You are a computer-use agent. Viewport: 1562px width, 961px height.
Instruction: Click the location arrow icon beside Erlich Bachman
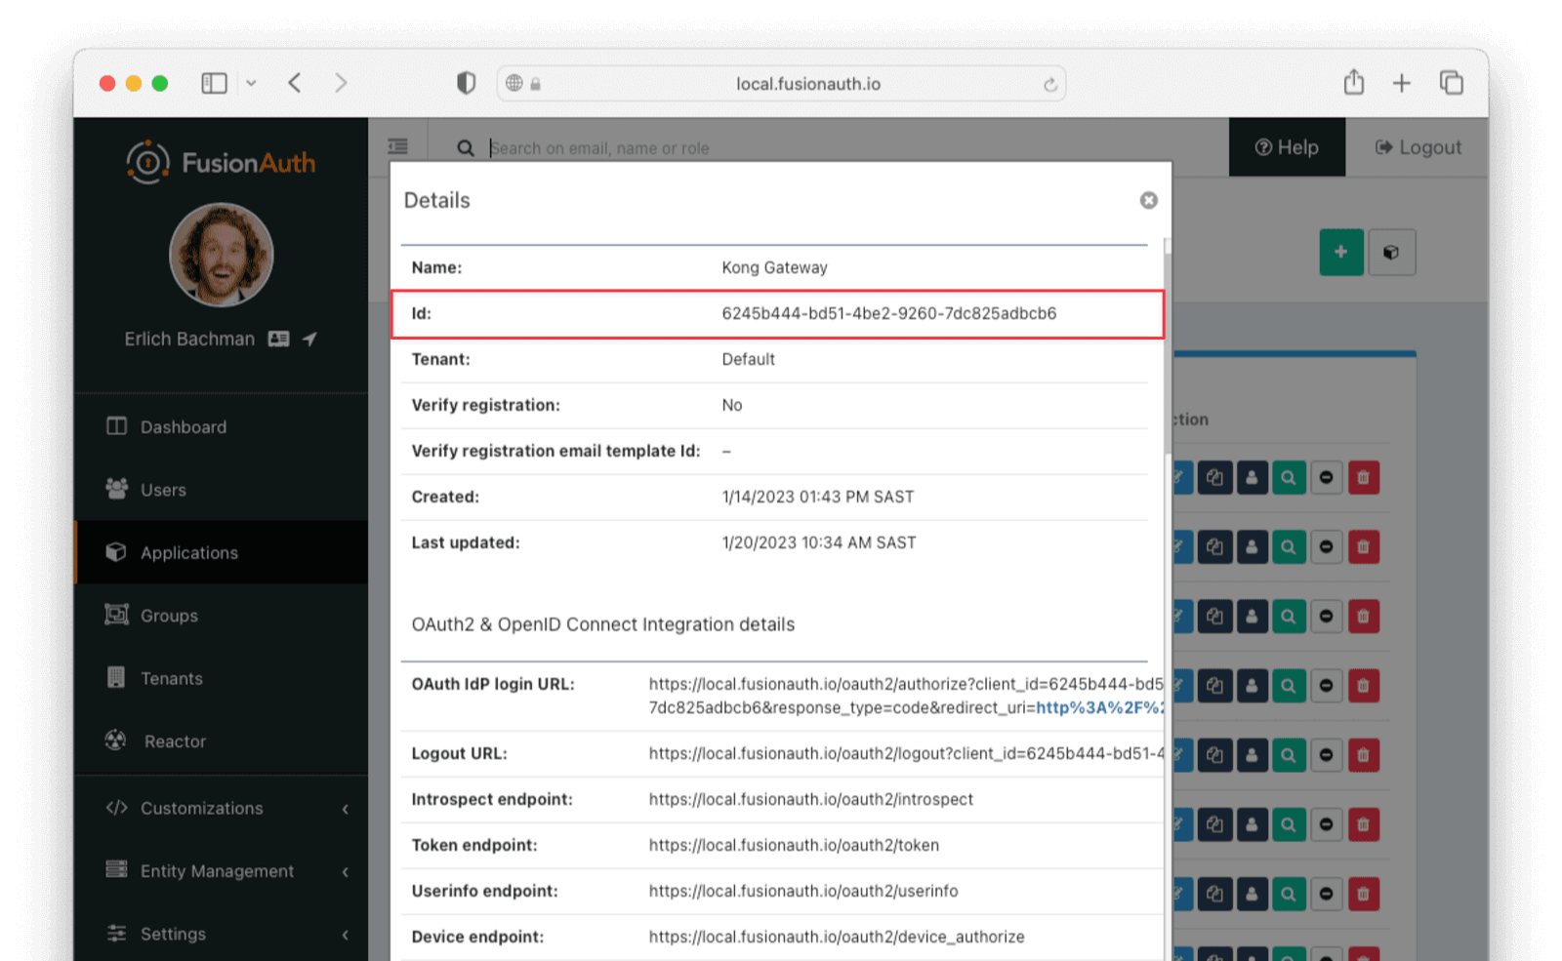click(x=309, y=339)
